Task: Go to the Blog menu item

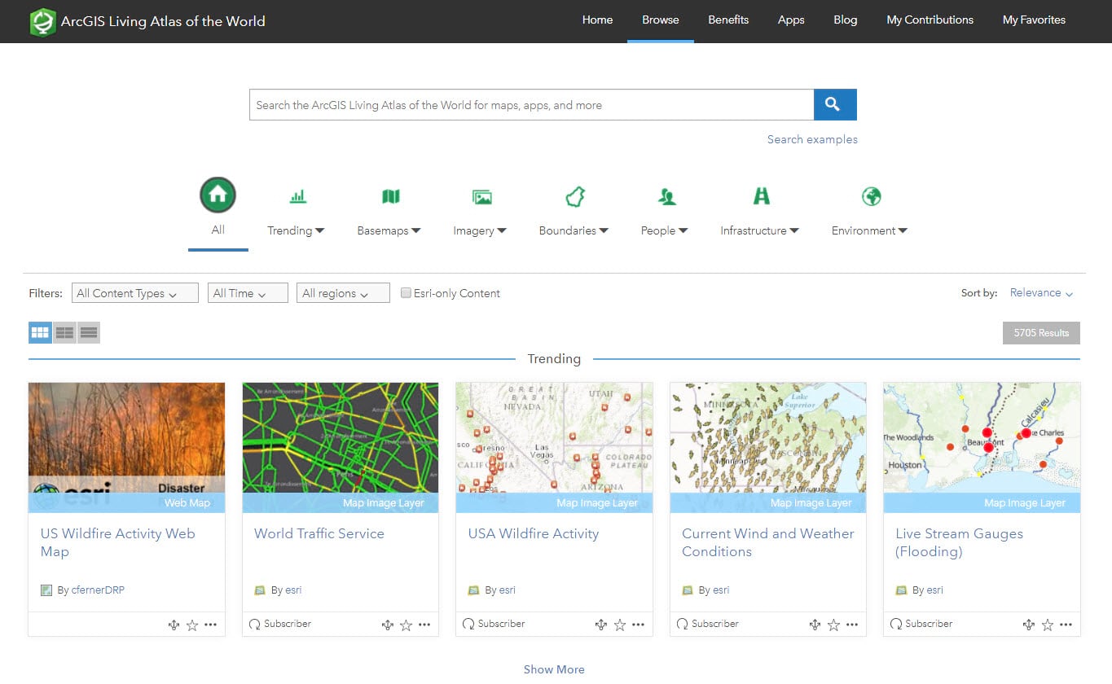Action: coord(845,20)
